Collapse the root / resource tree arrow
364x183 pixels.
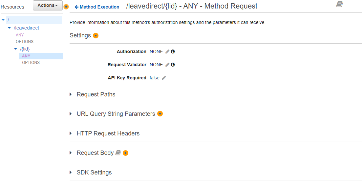click(x=3, y=20)
